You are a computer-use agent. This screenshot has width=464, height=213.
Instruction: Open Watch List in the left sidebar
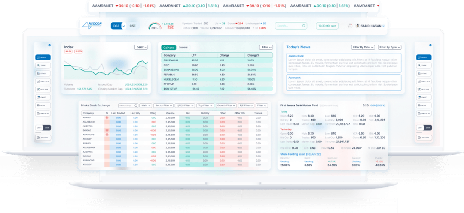pos(43,114)
